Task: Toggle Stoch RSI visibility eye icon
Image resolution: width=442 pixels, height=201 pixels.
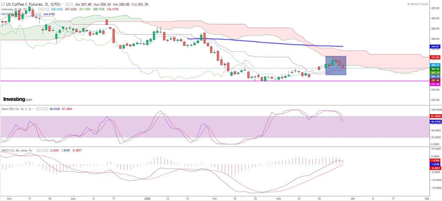Action: click(38, 109)
